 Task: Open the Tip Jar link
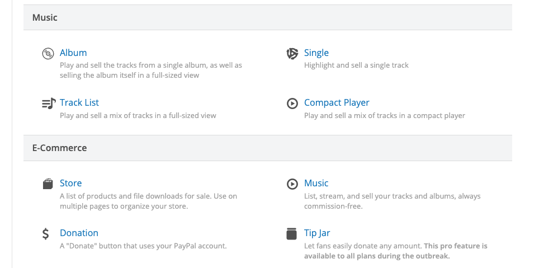pos(317,233)
